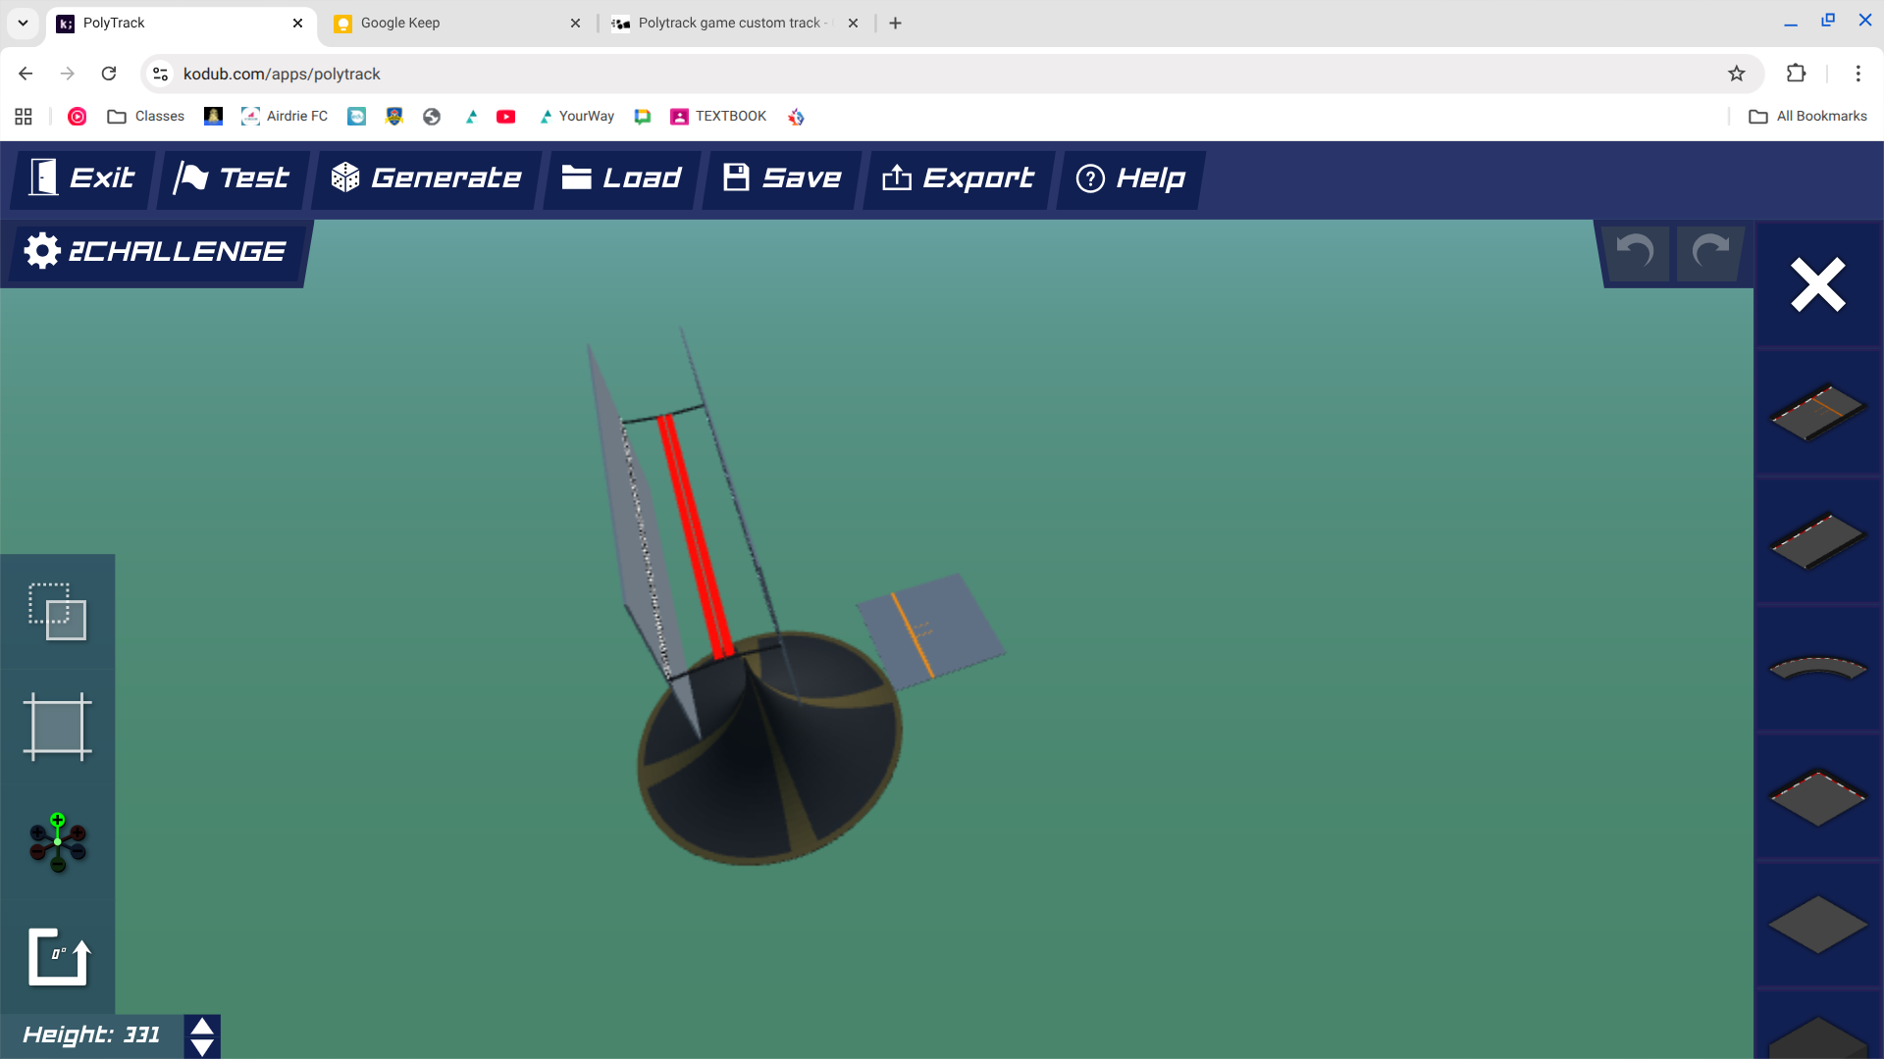Pick the curved road piece
The height and width of the screenshot is (1059, 1884).
[x=1817, y=669]
